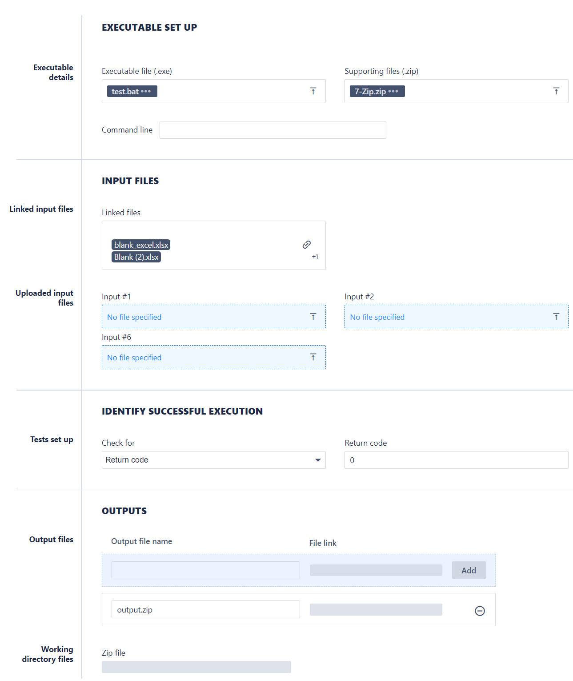This screenshot has height=681, width=573.
Task: Click into the Command line field
Action: tap(272, 130)
